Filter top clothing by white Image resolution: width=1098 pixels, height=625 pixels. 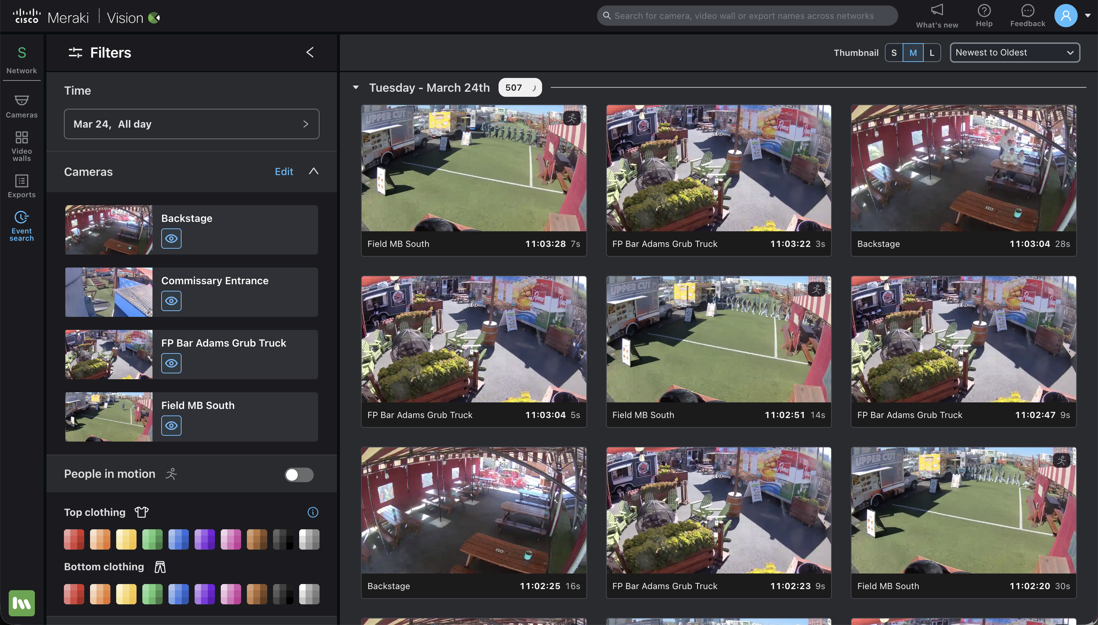pyautogui.click(x=309, y=539)
